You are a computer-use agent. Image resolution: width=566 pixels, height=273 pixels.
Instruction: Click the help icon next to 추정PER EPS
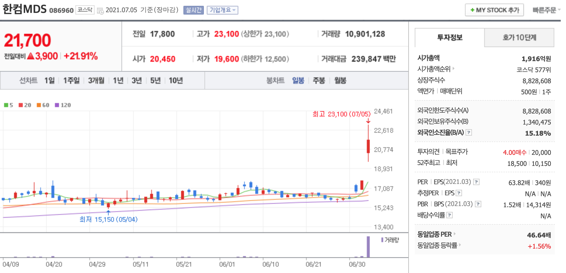click(459, 193)
